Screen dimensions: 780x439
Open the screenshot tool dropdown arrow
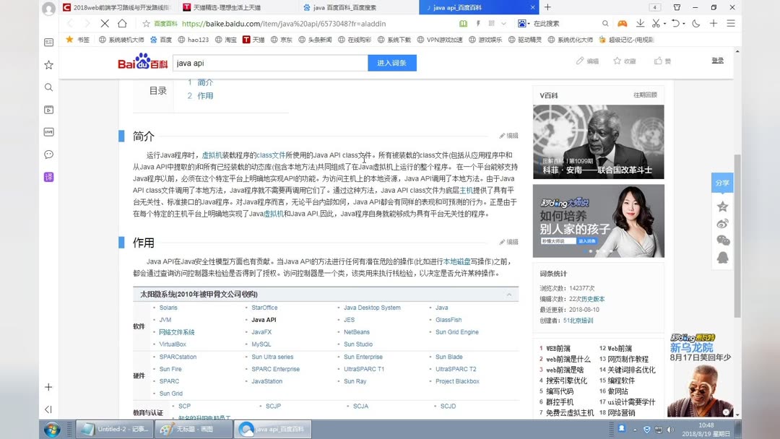[x=665, y=23]
